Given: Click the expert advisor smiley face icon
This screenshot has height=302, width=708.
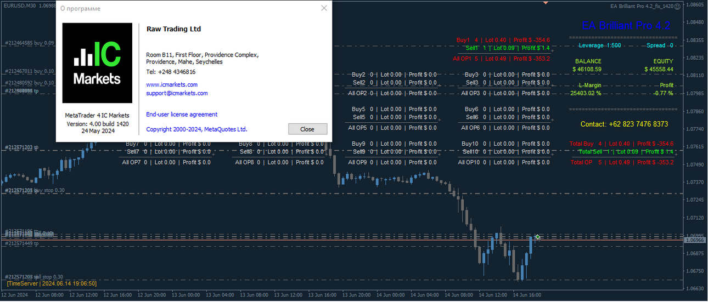Looking at the screenshot, I should point(677,6).
